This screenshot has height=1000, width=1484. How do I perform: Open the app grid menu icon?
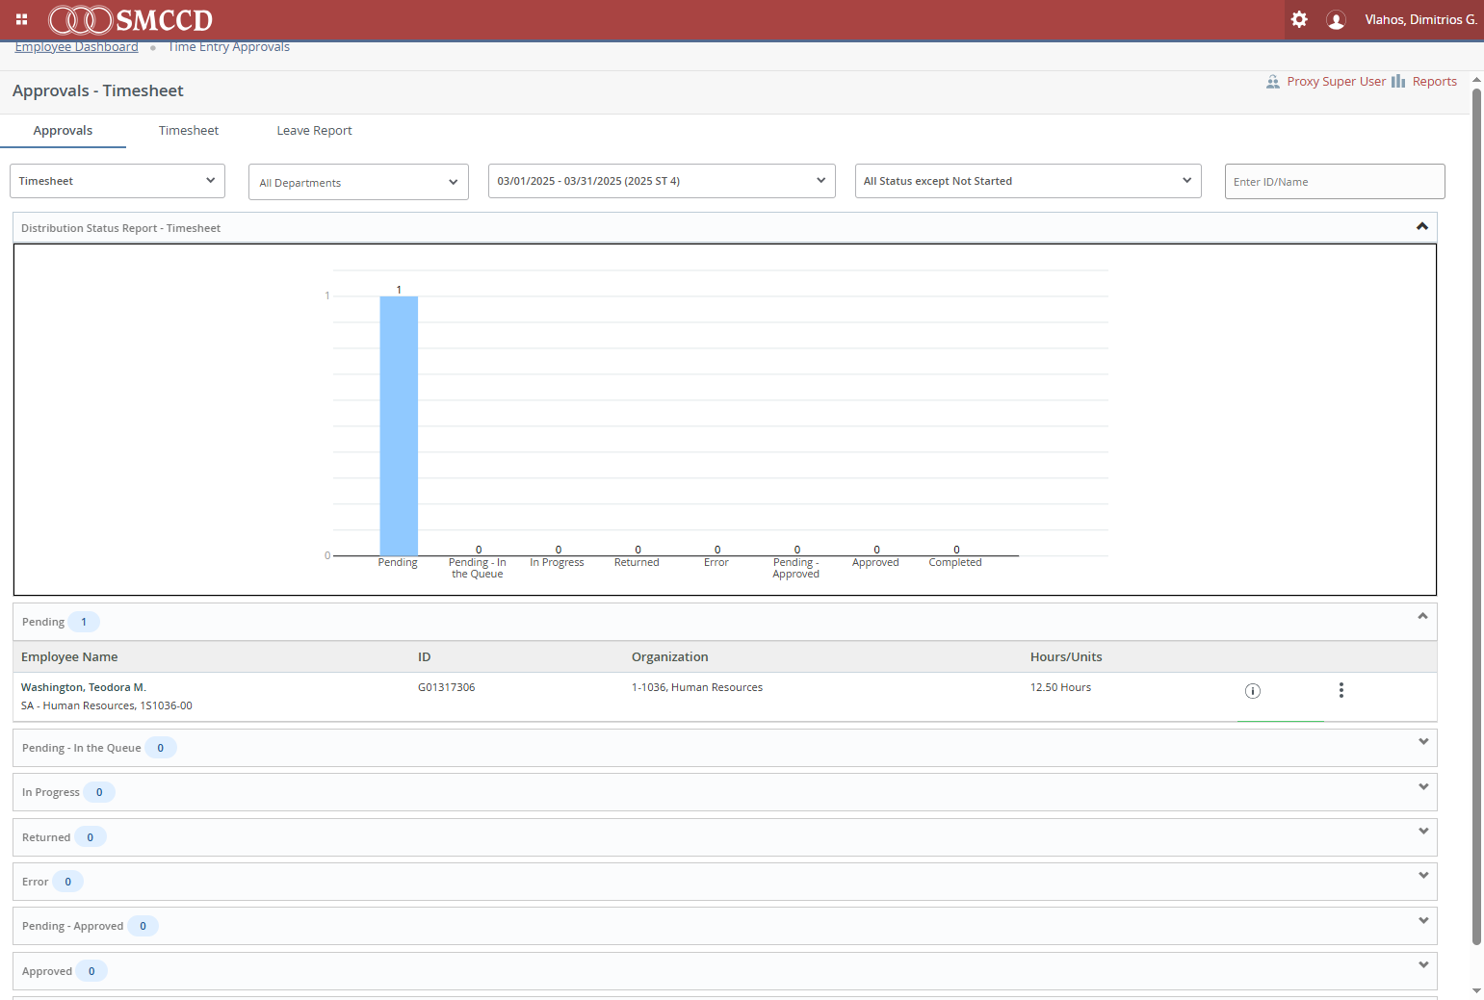21,19
